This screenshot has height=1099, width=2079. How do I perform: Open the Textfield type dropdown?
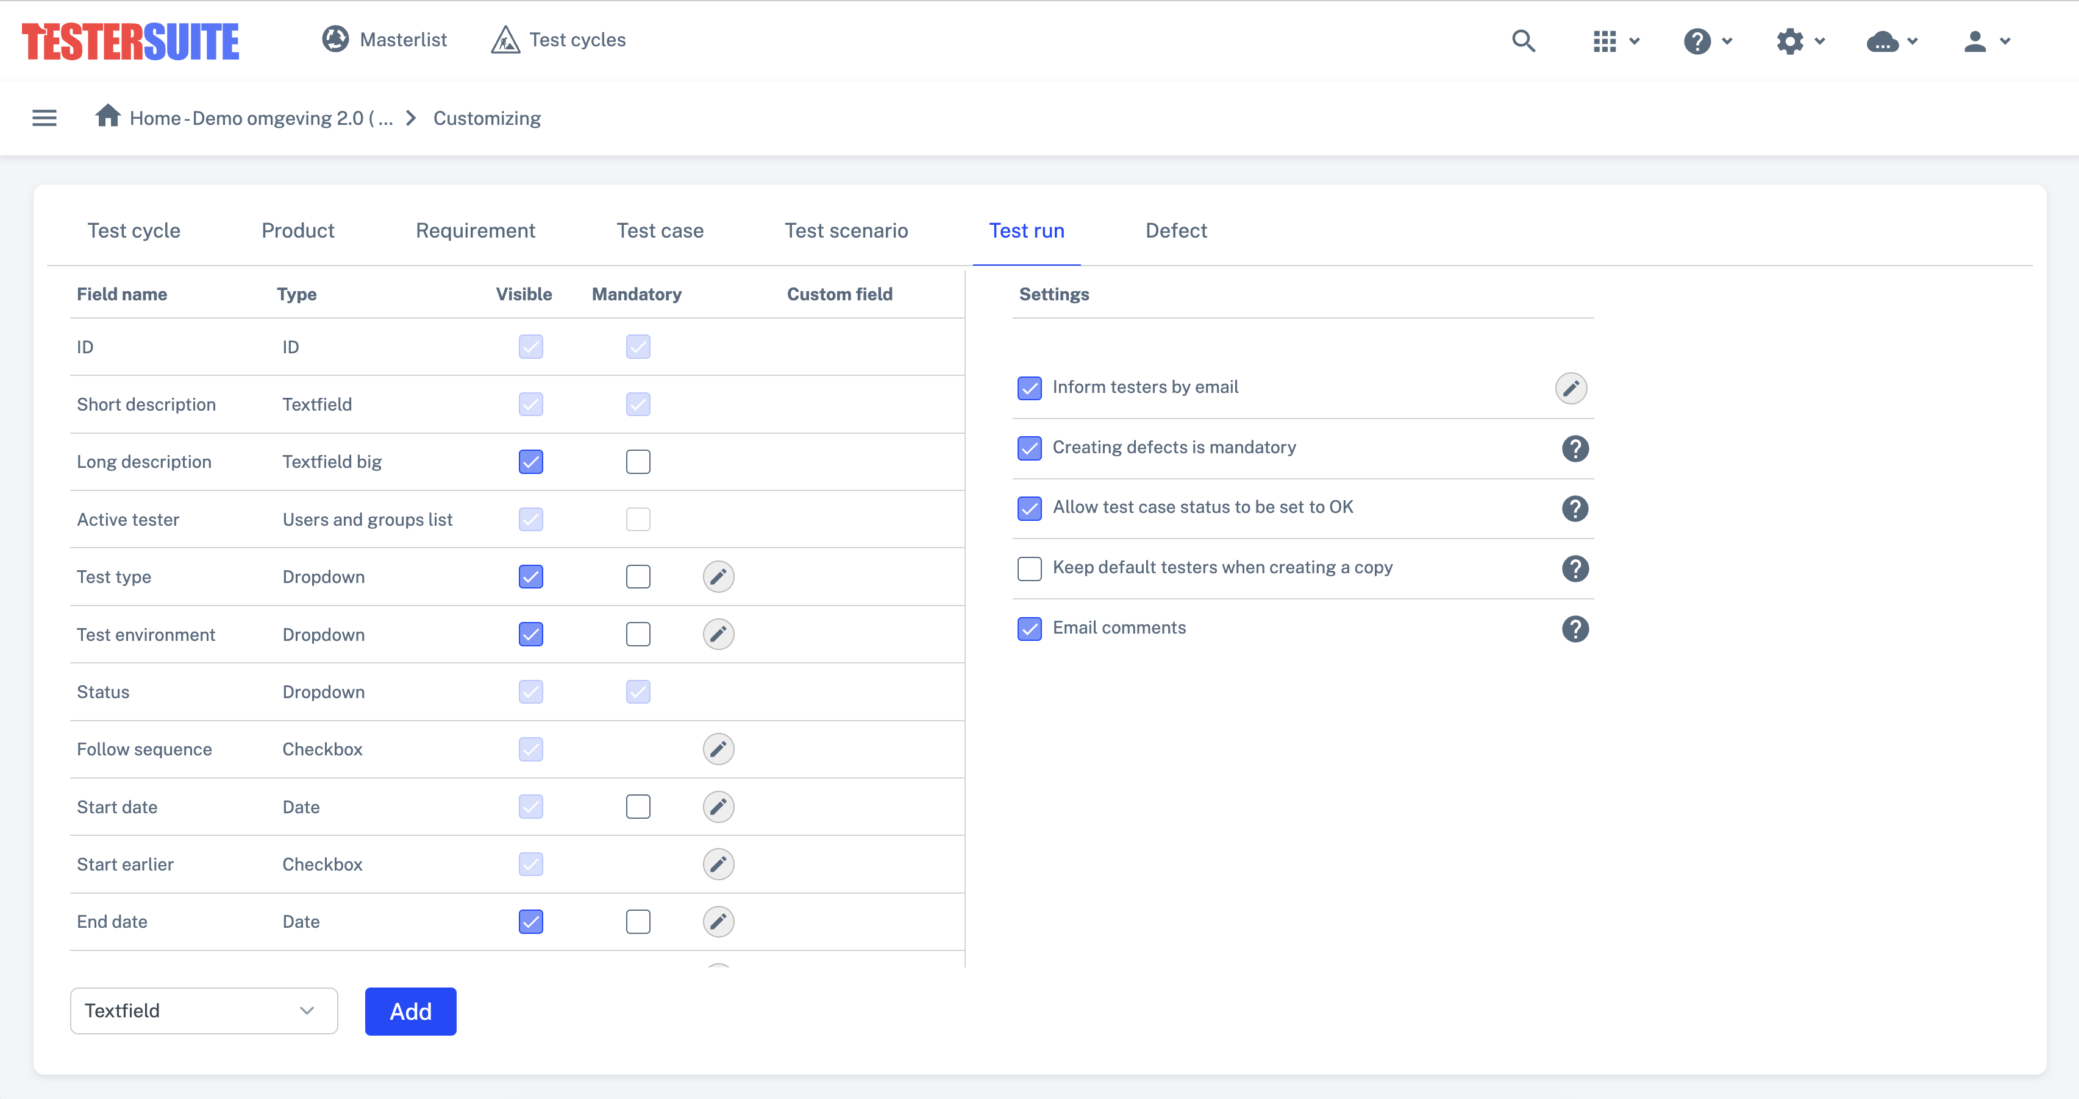point(204,1010)
